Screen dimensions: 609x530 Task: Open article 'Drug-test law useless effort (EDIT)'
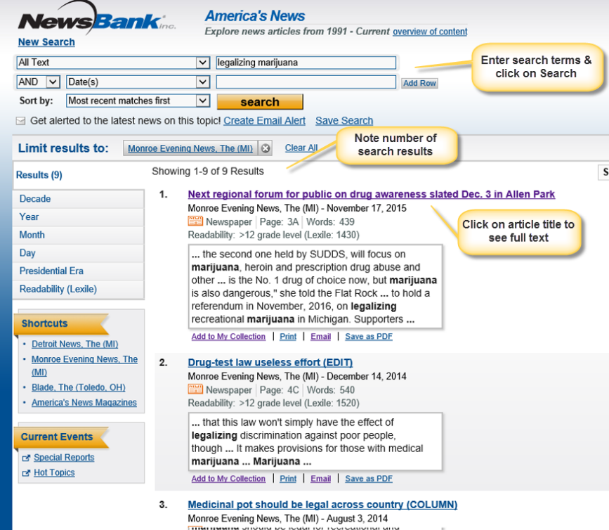click(270, 363)
